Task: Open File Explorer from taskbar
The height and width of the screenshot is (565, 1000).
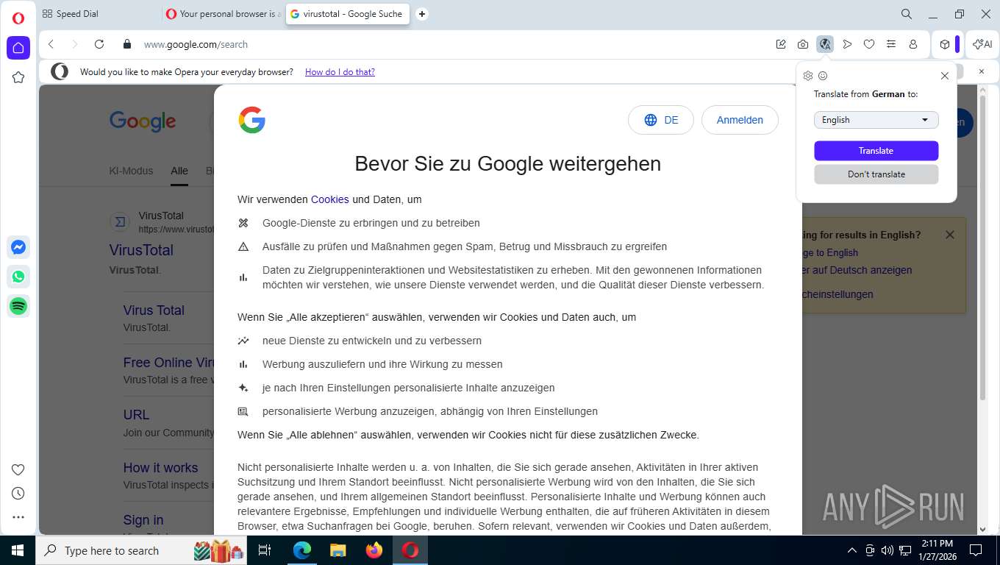Action: (x=337, y=550)
